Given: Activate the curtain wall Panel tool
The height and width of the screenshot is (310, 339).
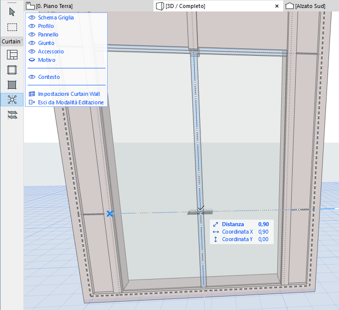Looking at the screenshot, I should click(x=12, y=85).
